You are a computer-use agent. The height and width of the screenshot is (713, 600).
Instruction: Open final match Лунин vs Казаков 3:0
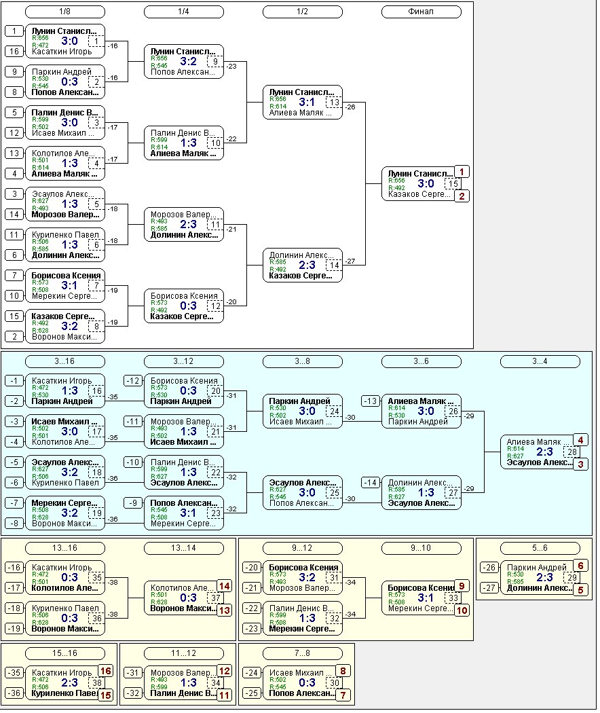tap(421, 184)
